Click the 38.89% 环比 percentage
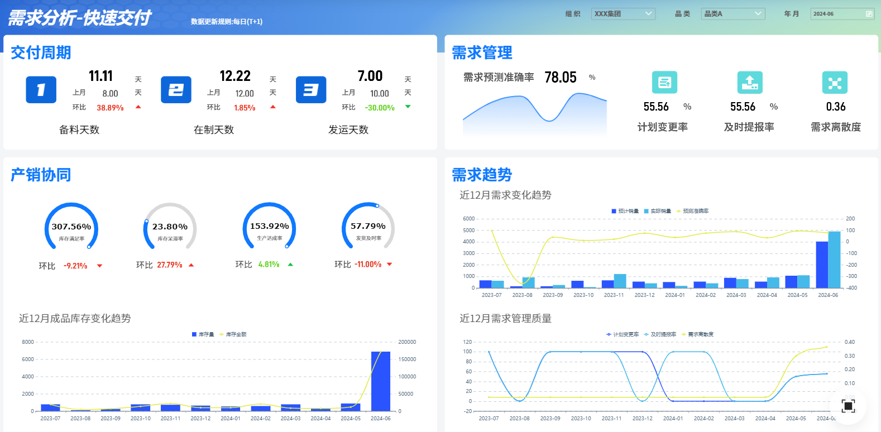881x432 pixels. (110, 108)
